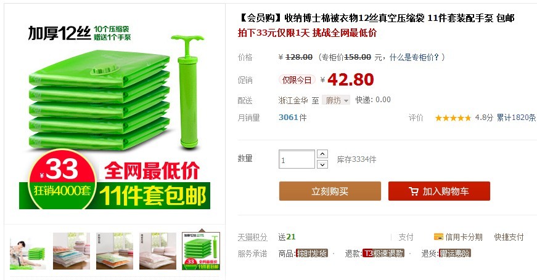Image resolution: width=537 pixels, height=280 pixels.
Task: Increase quantity with the up arrow
Action: pyautogui.click(x=322, y=154)
